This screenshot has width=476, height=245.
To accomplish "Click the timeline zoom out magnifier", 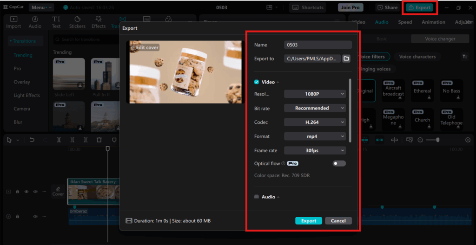I will coord(420,140).
